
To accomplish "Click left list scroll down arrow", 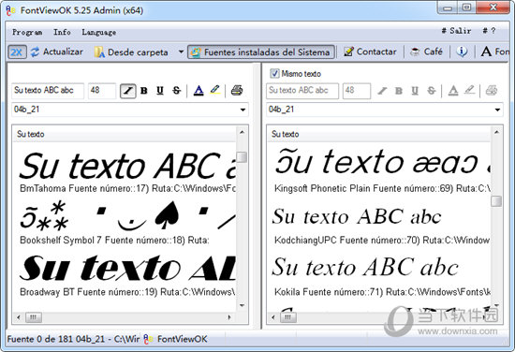I will (243, 305).
